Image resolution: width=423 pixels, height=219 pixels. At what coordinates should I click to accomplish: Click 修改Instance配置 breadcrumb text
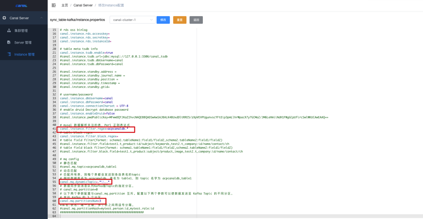click(111, 5)
